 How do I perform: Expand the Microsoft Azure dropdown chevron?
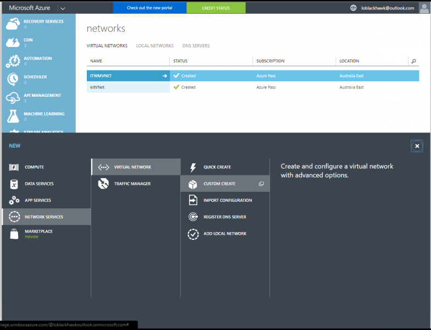point(63,9)
